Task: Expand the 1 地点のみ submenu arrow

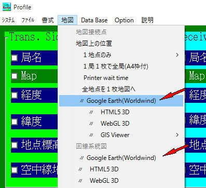Action: (177, 55)
